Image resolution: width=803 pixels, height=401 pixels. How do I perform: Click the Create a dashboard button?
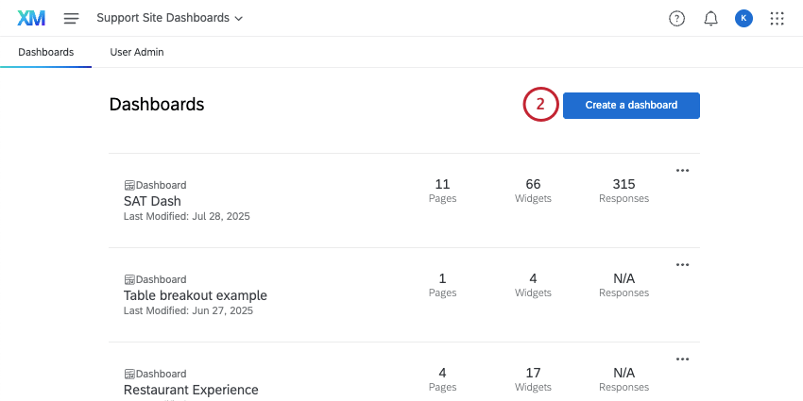pos(631,105)
